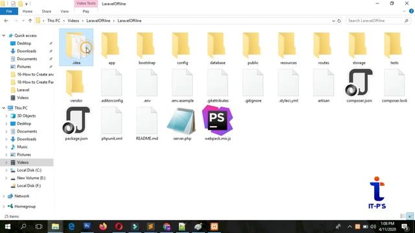Viewport: 415px width, 233px height.
Task: Select Music under This PC
Action: click(22, 147)
